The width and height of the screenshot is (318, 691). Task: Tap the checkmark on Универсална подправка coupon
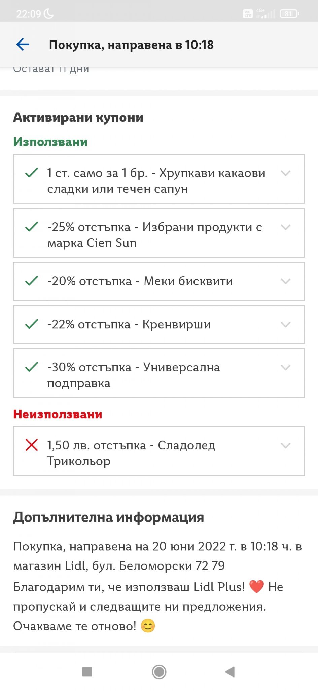pyautogui.click(x=32, y=367)
